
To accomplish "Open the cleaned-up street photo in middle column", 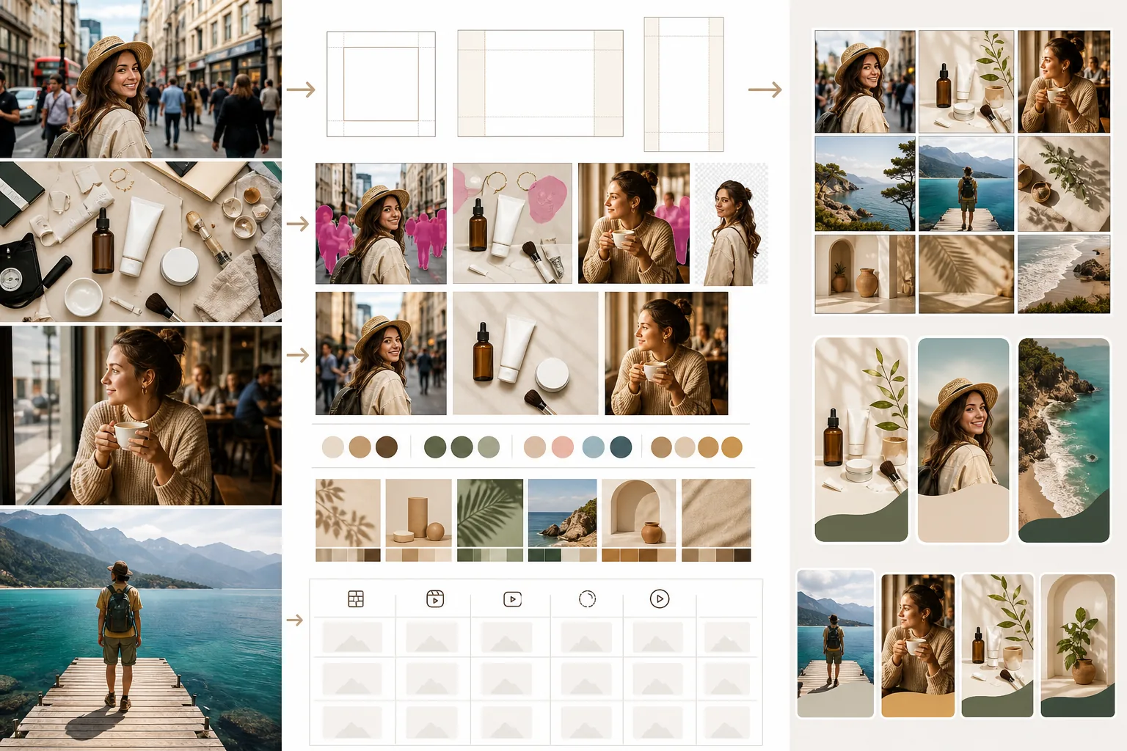I will click(381, 353).
